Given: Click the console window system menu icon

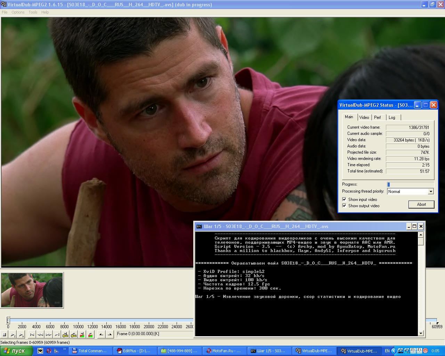Looking at the screenshot, I should pos(199,226).
